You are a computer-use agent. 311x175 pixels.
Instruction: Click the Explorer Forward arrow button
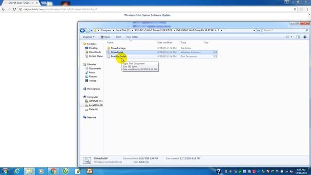click(x=87, y=30)
